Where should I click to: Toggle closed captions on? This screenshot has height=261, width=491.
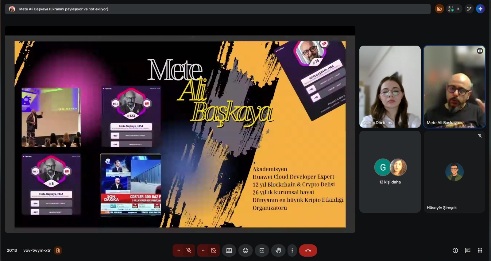262,251
